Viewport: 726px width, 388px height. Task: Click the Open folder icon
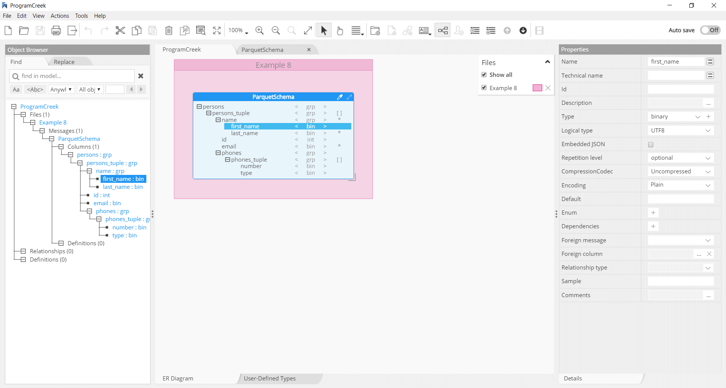(x=24, y=30)
